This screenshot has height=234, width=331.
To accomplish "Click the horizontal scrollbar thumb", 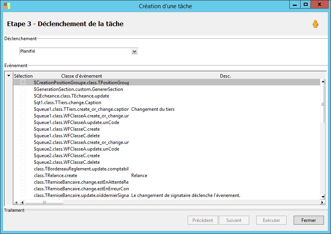I will 44,202.
